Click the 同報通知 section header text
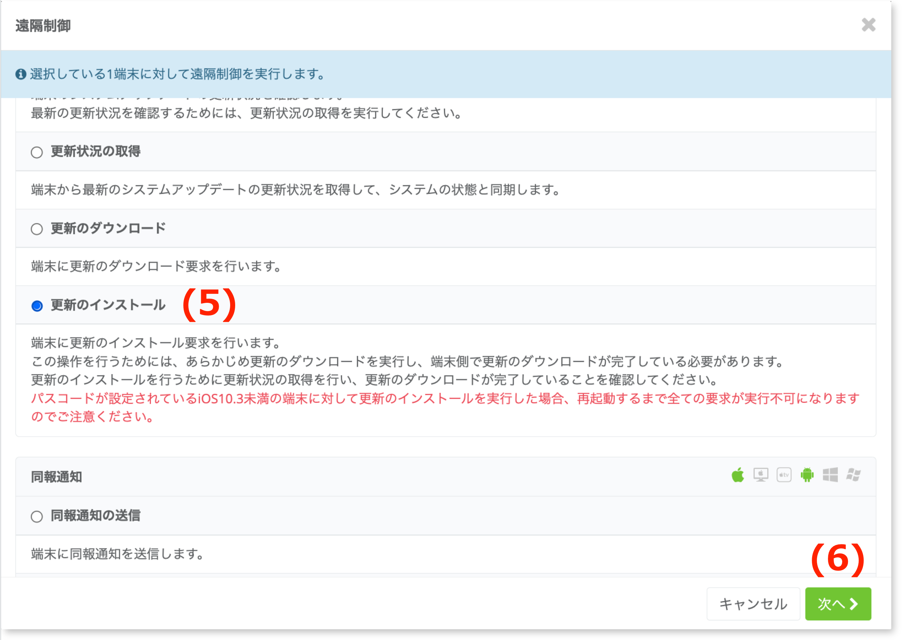Image resolution: width=902 pixels, height=640 pixels. coord(56,477)
